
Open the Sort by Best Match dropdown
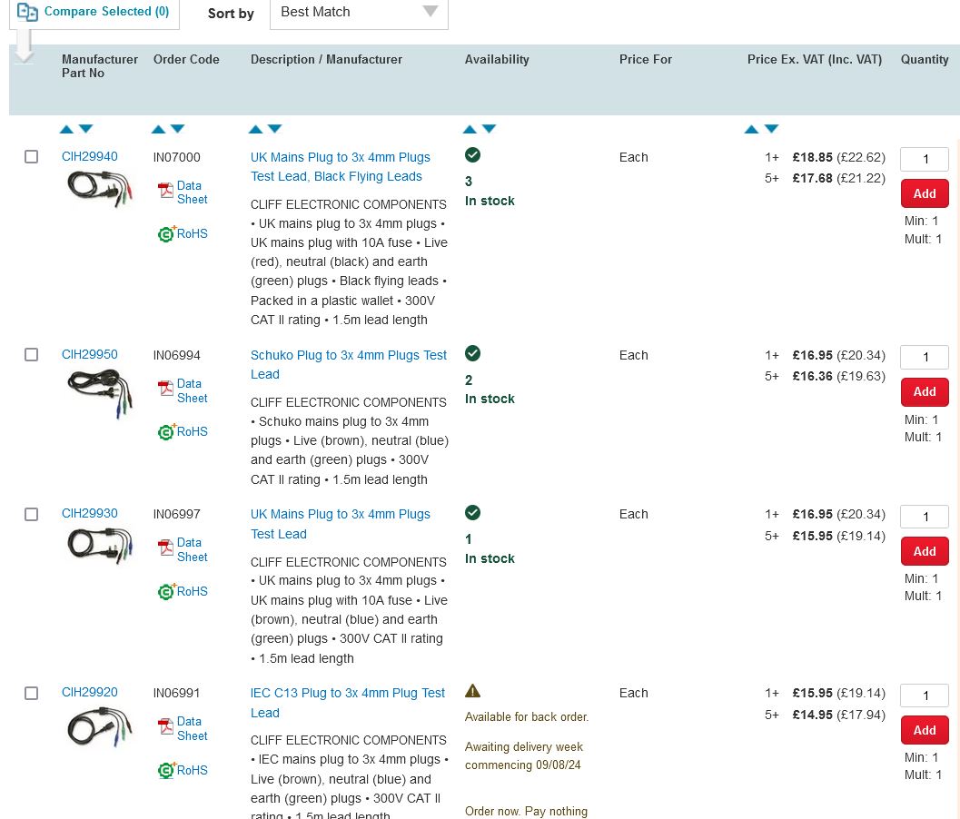359,12
